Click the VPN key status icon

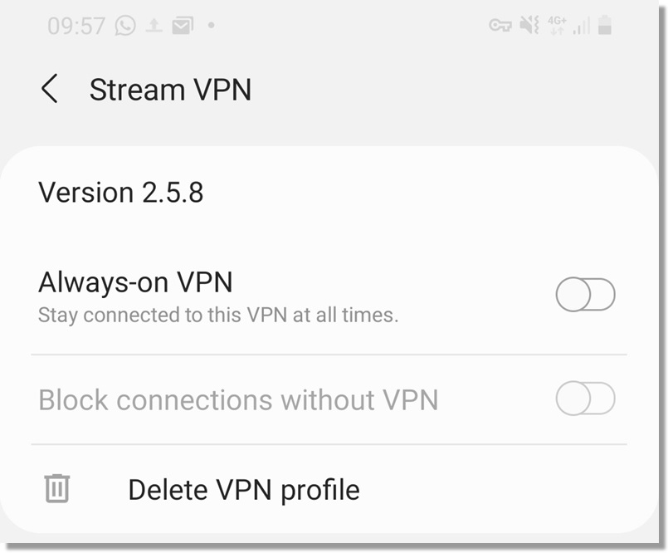500,26
